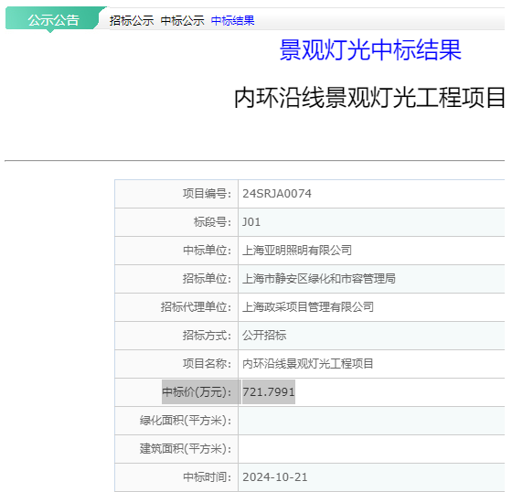Click the empty 绿化面积 value cell
Screen dimensions: 512x492
coord(371,421)
